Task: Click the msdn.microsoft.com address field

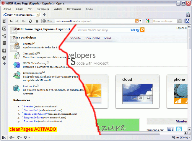Action: (x=95, y=21)
